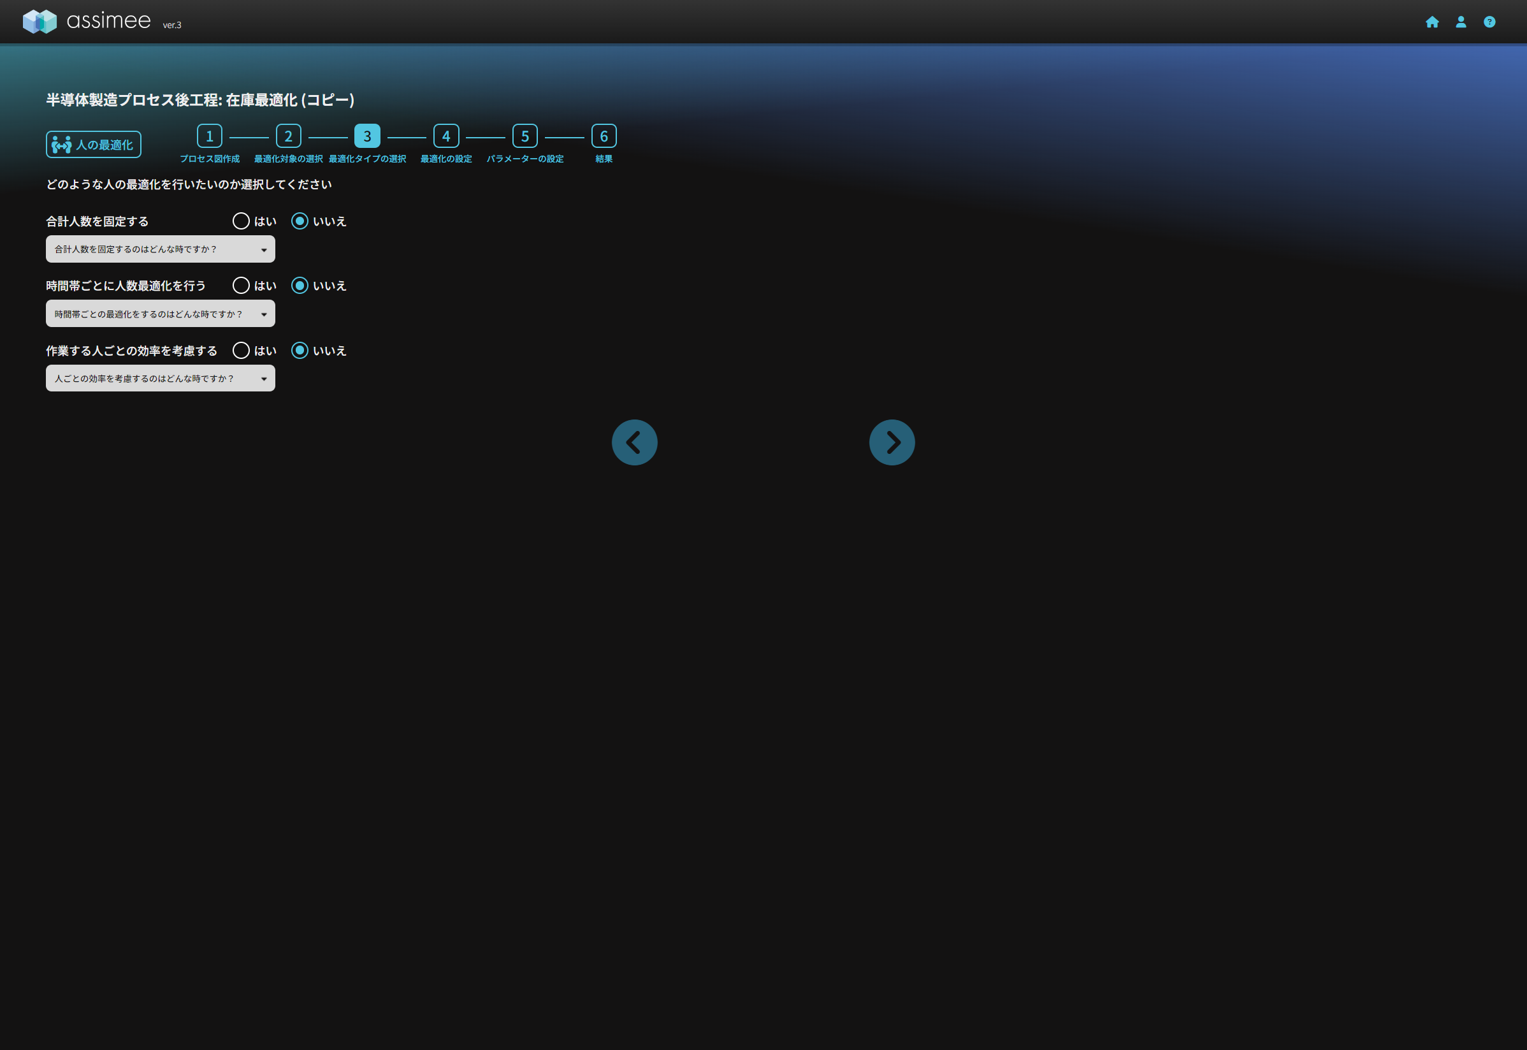
Task: Select いいえ for 時間帯ごとに人数最適化を行う
Action: click(300, 286)
